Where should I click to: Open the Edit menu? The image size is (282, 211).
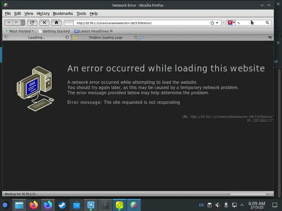(x=17, y=13)
